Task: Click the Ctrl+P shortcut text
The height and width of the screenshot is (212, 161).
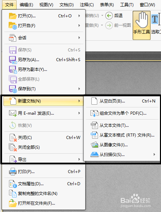Action: [x=74, y=172]
